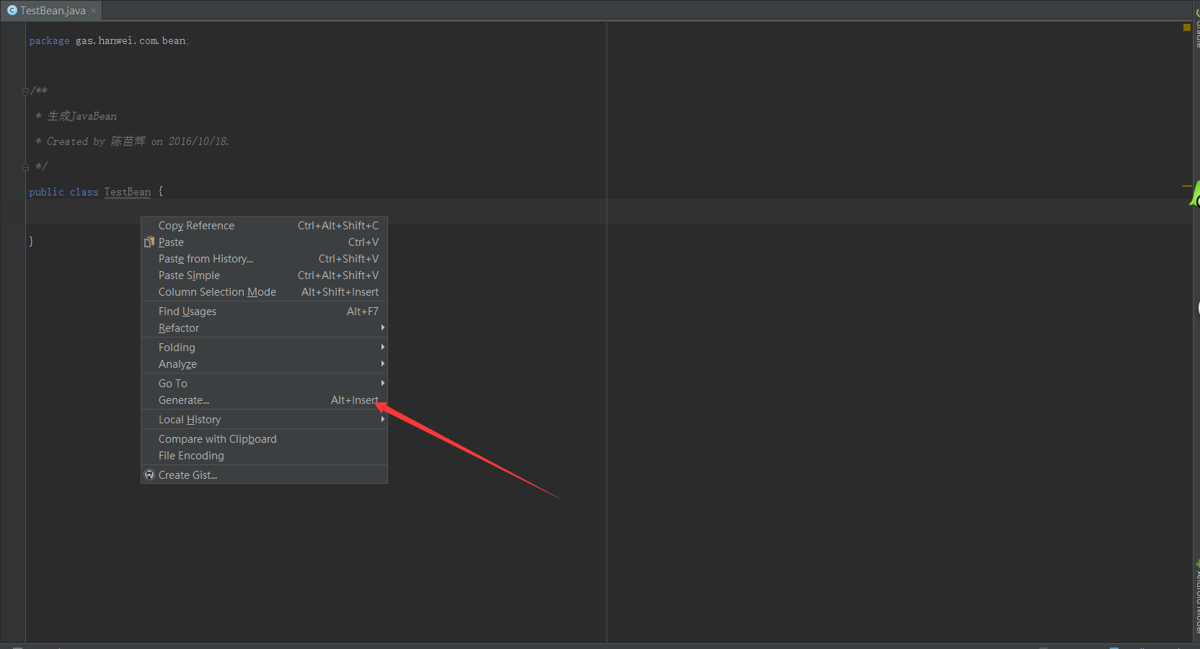
Task: Click the package name gas.hanwei.com.bean
Action: tap(131, 41)
